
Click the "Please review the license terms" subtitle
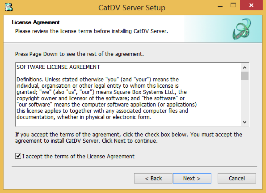click(x=91, y=31)
